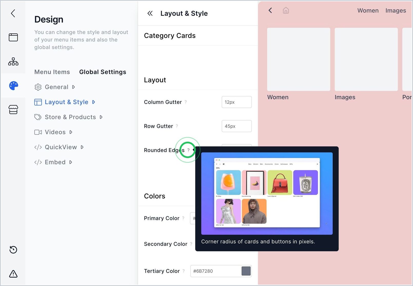This screenshot has width=413, height=286.
Task: Switch to the Global Settings tab
Action: point(103,72)
